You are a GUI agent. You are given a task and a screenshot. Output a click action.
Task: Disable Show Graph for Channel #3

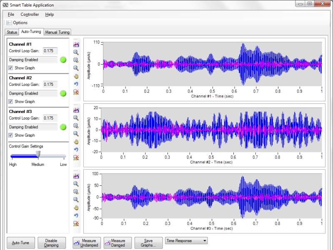pos(11,135)
